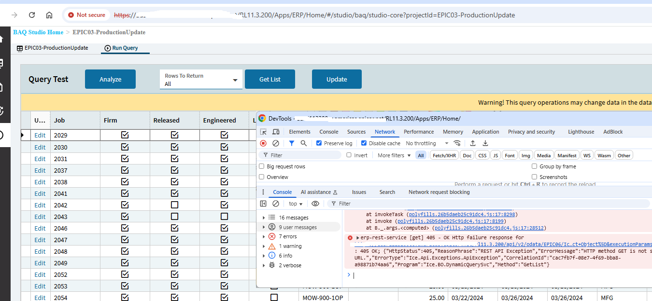Viewport: 652px width, 301px height.
Task: Click the network Filter input field
Action: tap(300, 155)
